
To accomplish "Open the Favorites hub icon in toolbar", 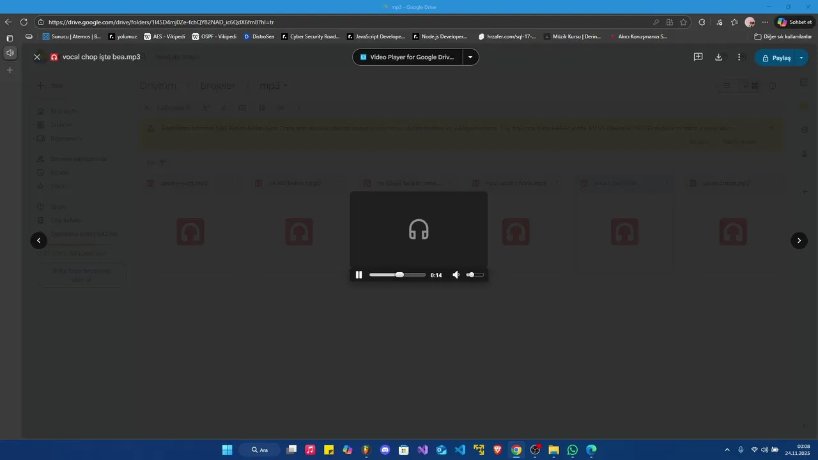I will [734, 22].
